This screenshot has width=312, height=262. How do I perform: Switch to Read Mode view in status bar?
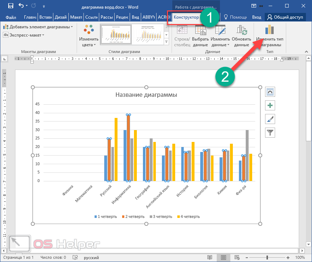[x=210, y=257]
